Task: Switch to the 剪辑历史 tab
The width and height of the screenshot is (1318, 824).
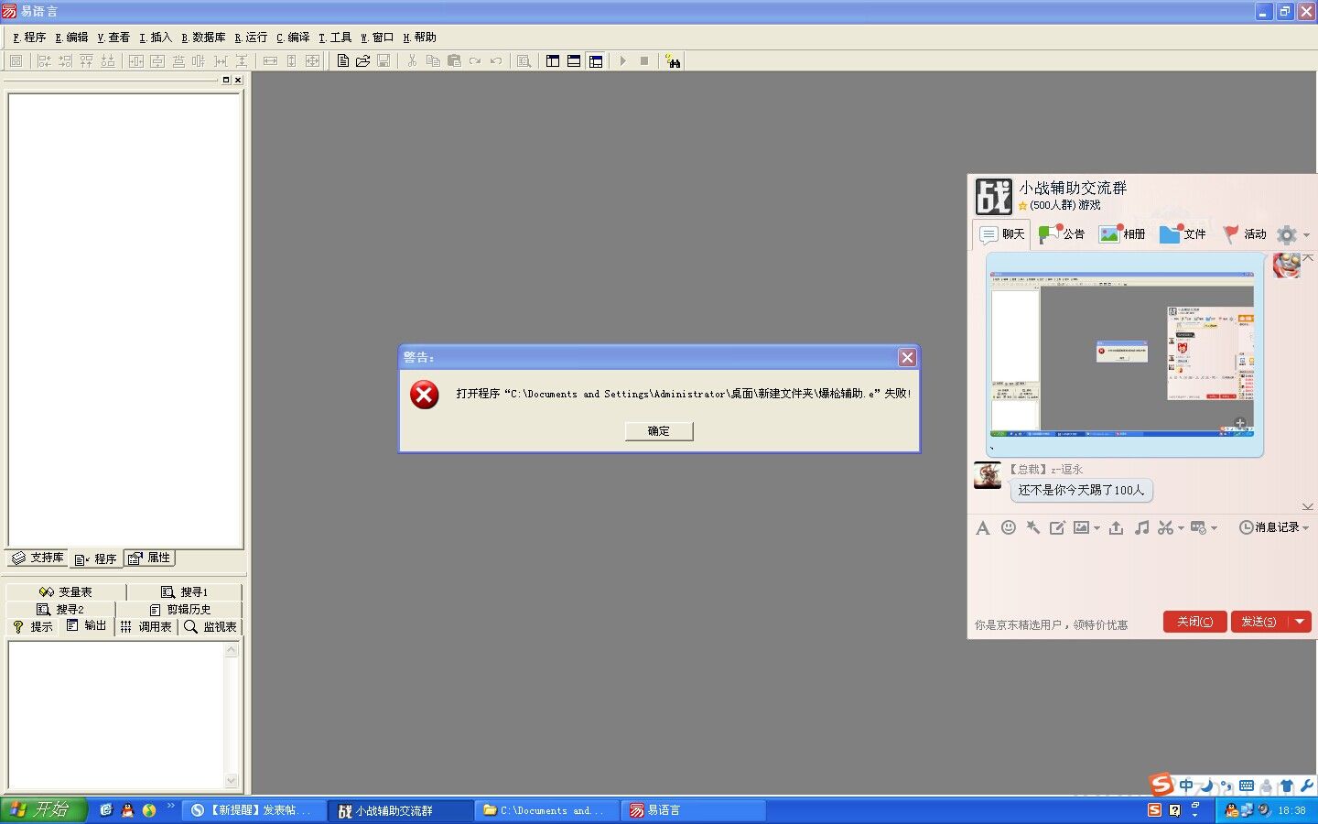Action: pyautogui.click(x=179, y=610)
